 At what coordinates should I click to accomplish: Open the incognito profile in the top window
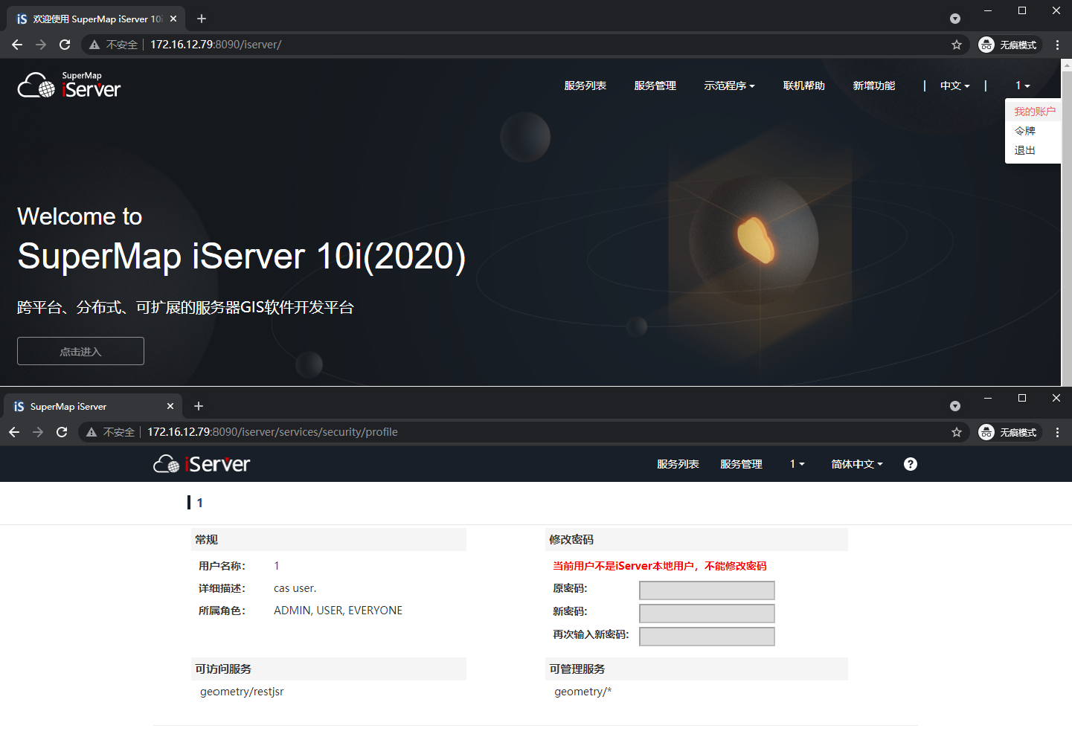[1009, 45]
